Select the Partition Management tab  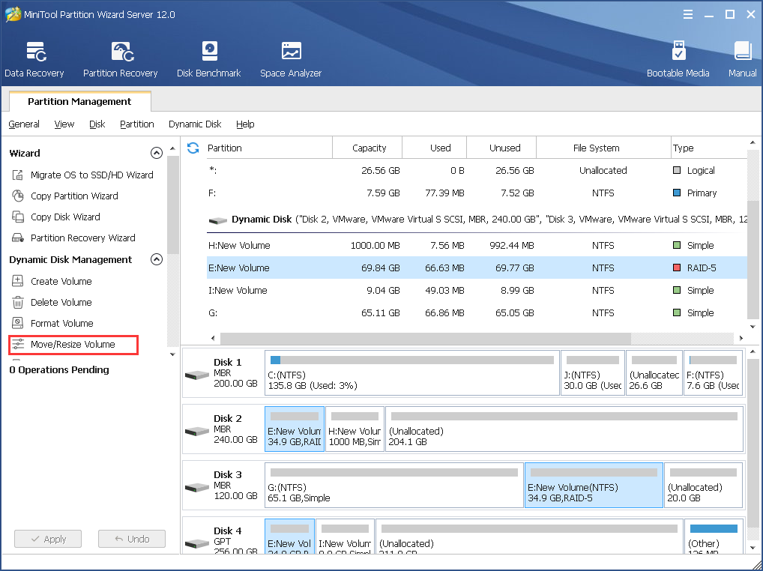point(79,101)
